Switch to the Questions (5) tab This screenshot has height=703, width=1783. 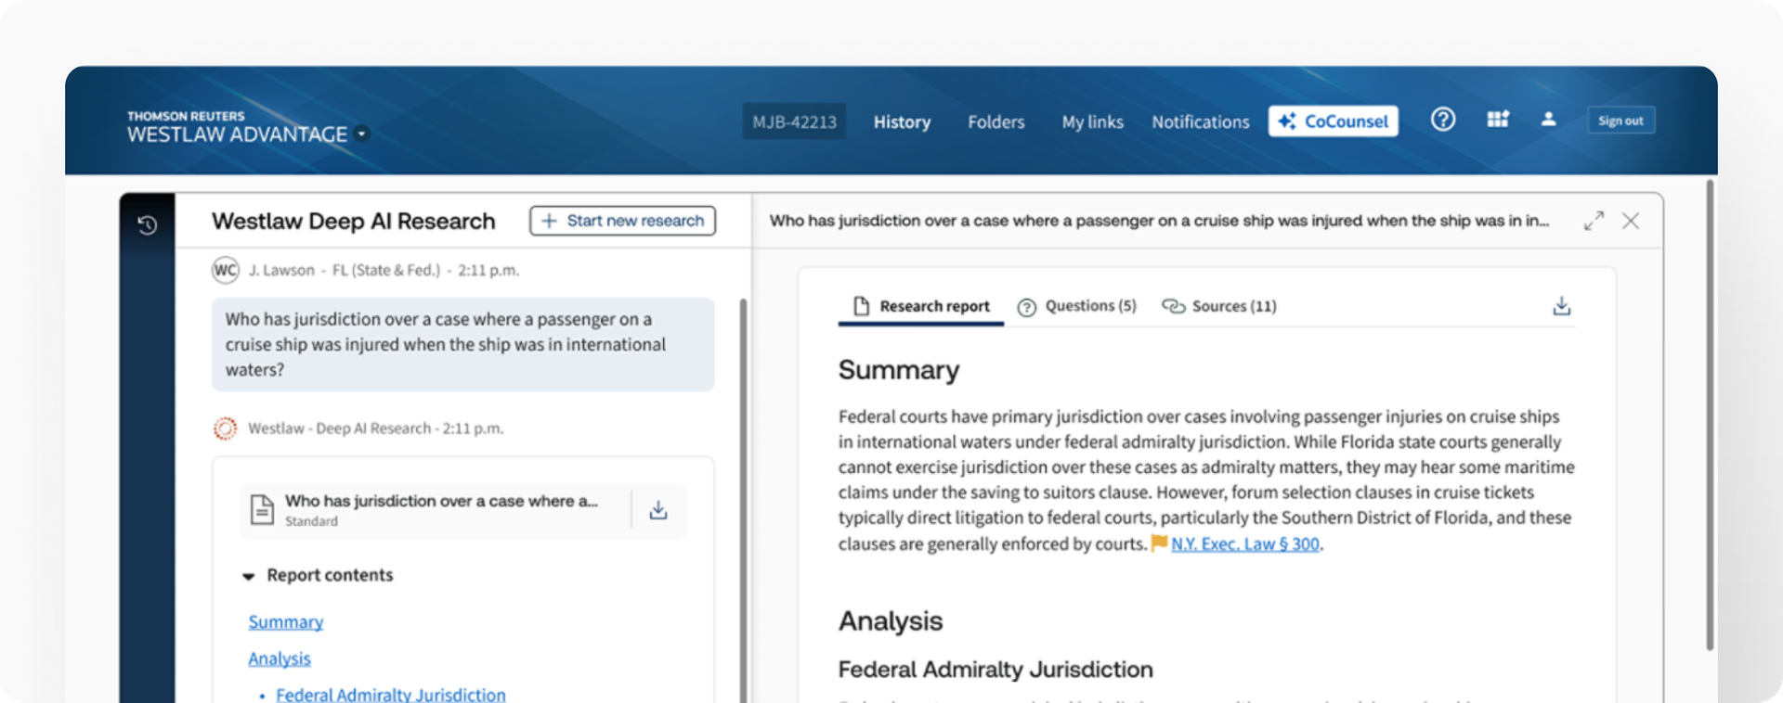[x=1077, y=306]
